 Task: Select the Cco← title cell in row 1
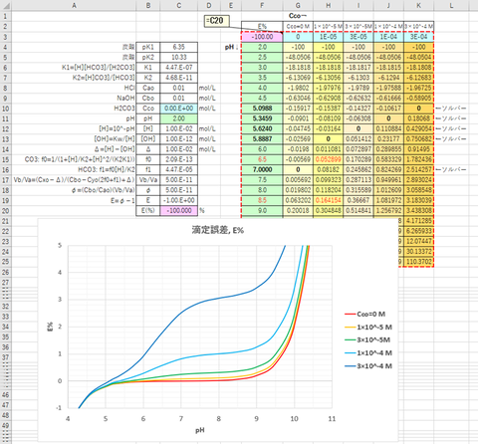[x=298, y=16]
